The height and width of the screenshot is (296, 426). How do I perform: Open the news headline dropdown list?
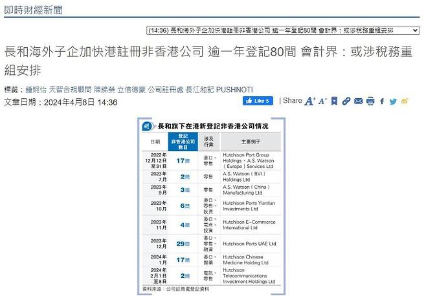pyautogui.click(x=283, y=30)
